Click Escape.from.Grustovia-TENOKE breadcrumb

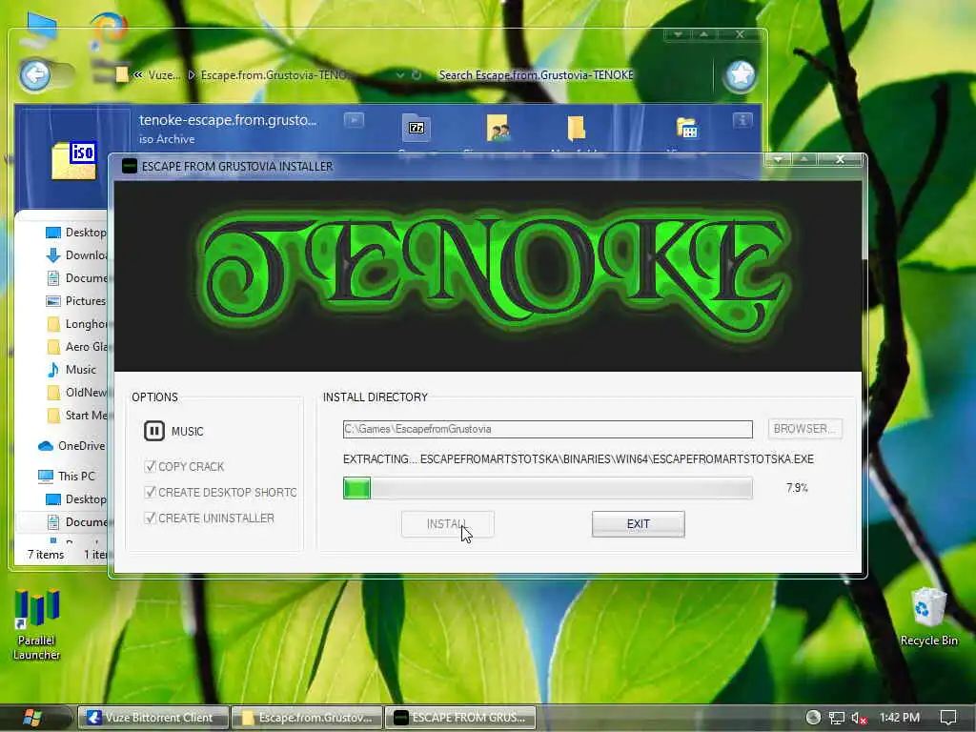(x=274, y=75)
